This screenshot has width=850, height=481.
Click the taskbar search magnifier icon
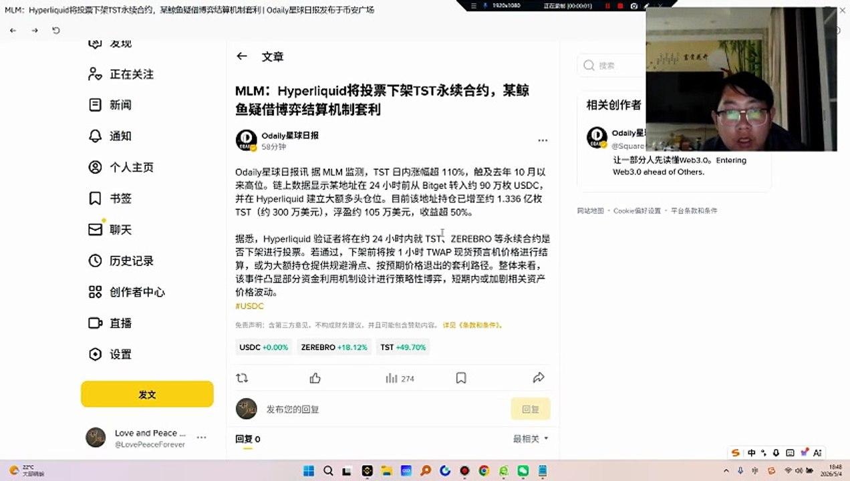[x=328, y=471]
